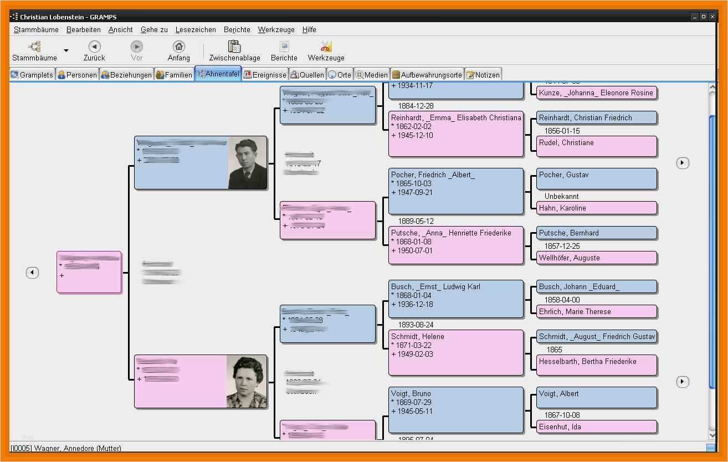Select the Voigt, Bruno box
728x462 pixels.
pos(456,410)
